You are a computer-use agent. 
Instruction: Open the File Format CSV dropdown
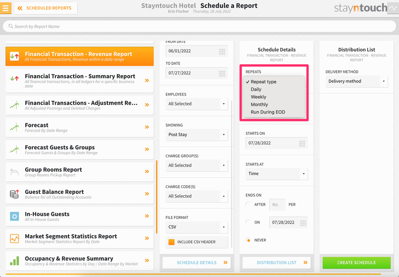pyautogui.click(x=197, y=227)
